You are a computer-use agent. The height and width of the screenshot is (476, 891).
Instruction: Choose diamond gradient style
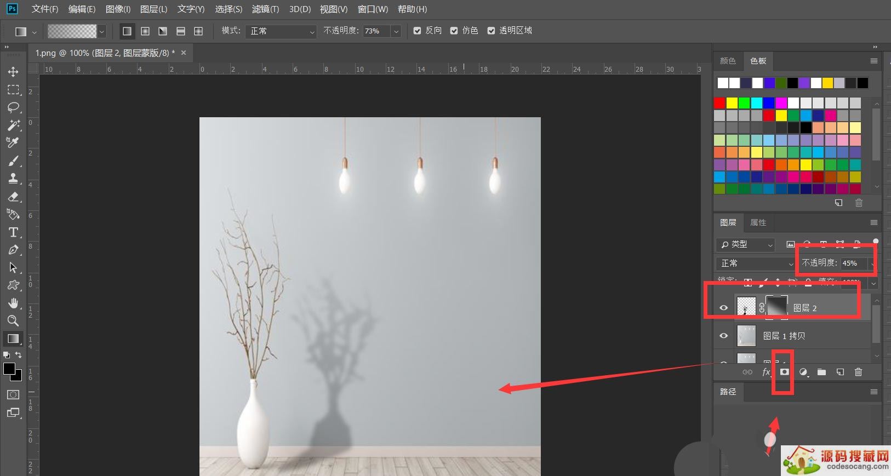[198, 31]
